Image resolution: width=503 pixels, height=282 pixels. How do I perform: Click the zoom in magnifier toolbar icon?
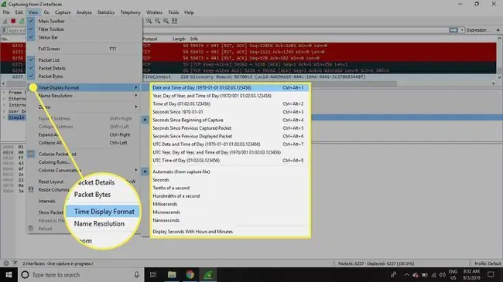(149, 21)
